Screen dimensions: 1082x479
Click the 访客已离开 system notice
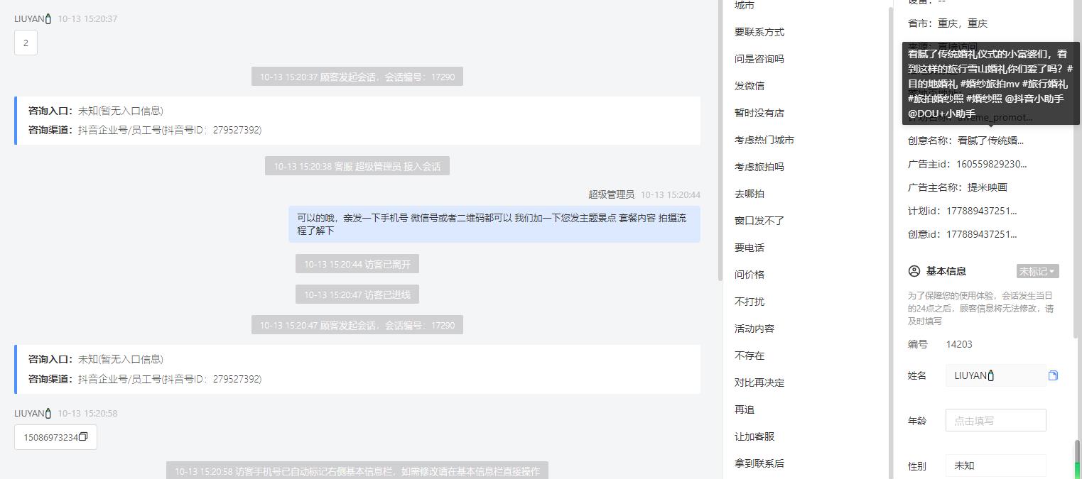click(357, 264)
